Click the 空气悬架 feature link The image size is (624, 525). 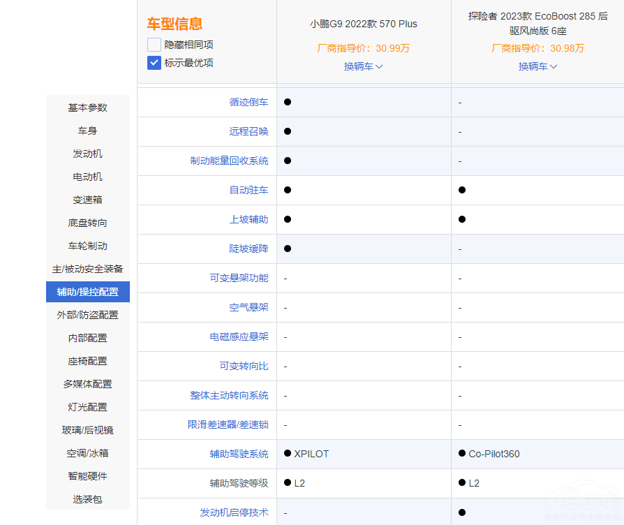pyautogui.click(x=248, y=307)
